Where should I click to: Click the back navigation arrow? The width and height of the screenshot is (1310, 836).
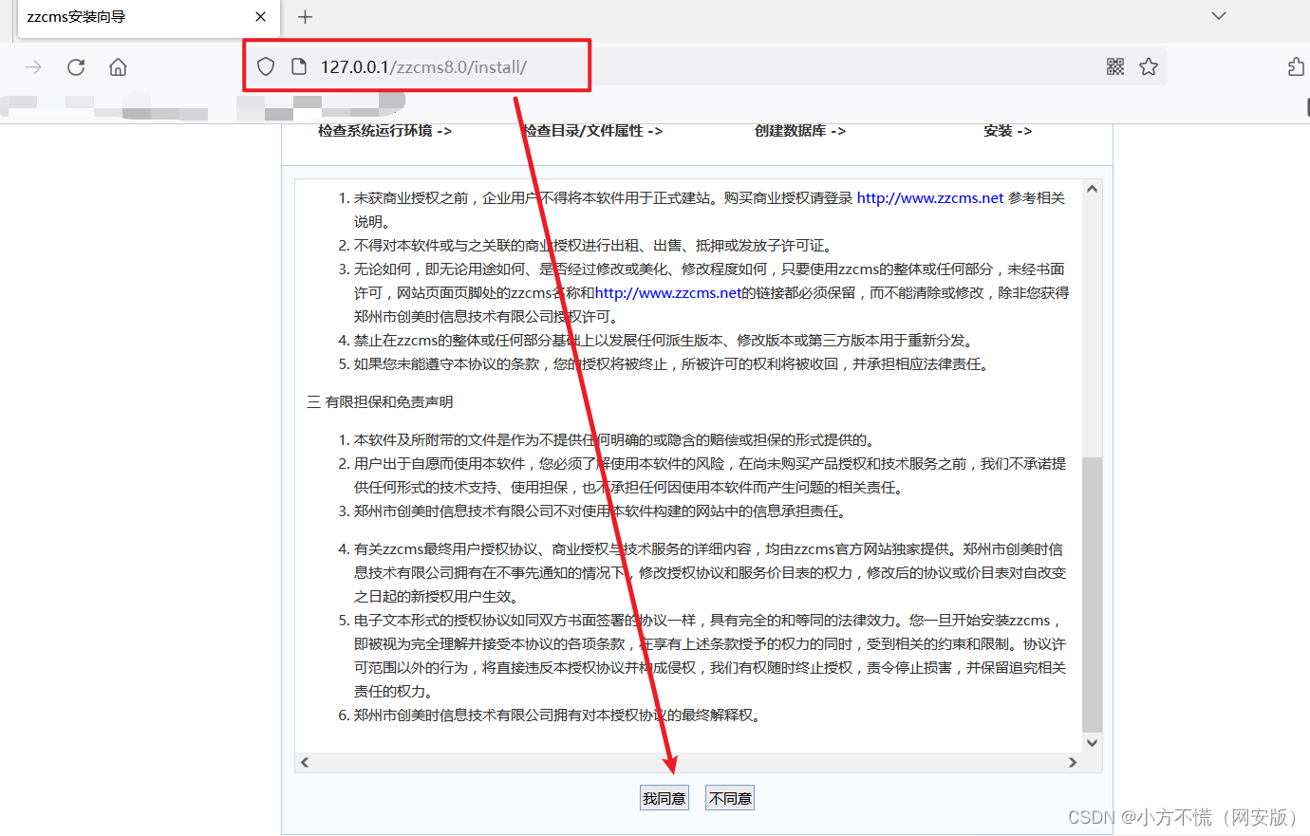click(x=34, y=66)
